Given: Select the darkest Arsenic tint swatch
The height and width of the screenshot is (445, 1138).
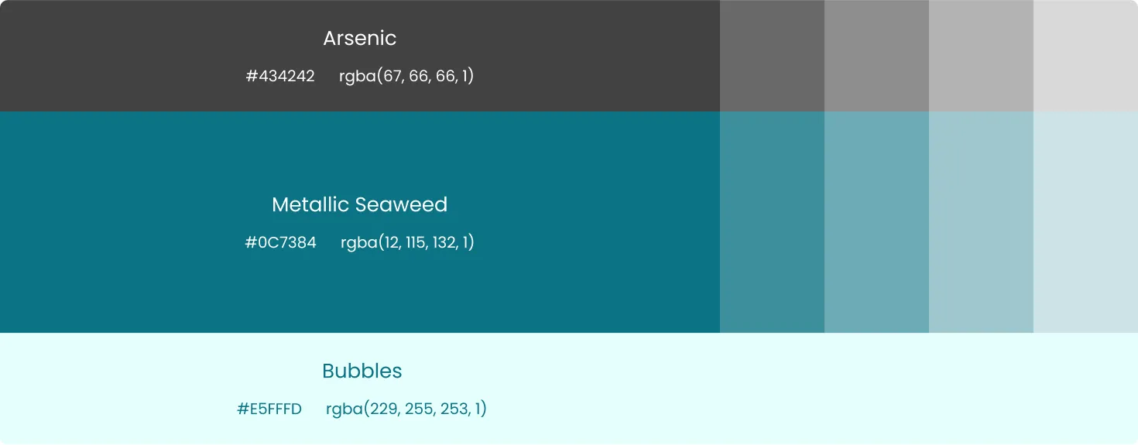Looking at the screenshot, I should coord(772,56).
